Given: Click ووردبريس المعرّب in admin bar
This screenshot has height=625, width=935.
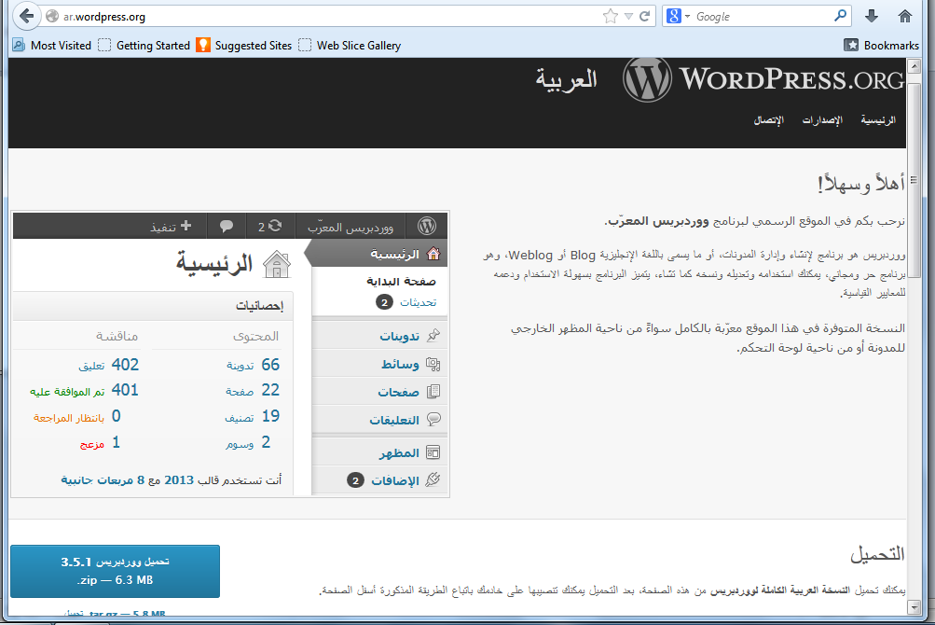Looking at the screenshot, I should (351, 228).
